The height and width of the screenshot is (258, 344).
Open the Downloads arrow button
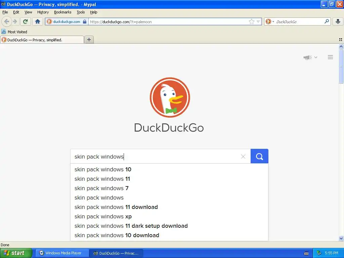tap(338, 21)
